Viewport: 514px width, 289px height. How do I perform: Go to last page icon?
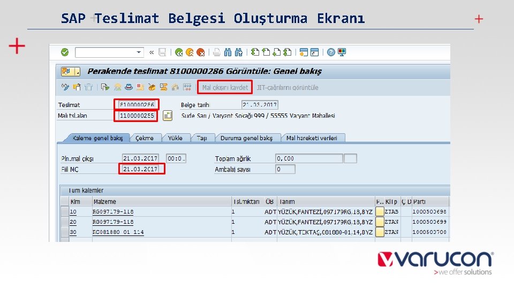point(288,52)
